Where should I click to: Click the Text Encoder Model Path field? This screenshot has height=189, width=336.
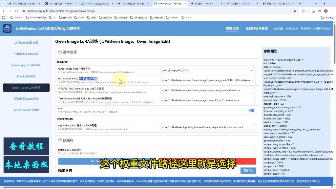point(208,100)
